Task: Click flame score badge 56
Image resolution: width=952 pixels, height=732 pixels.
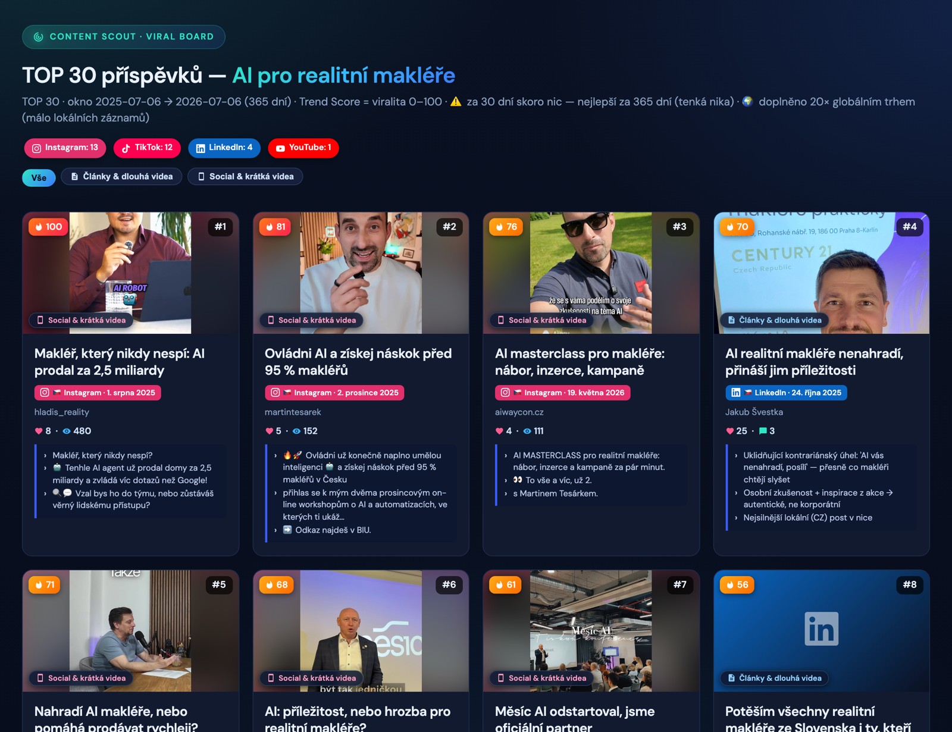Action: [737, 585]
